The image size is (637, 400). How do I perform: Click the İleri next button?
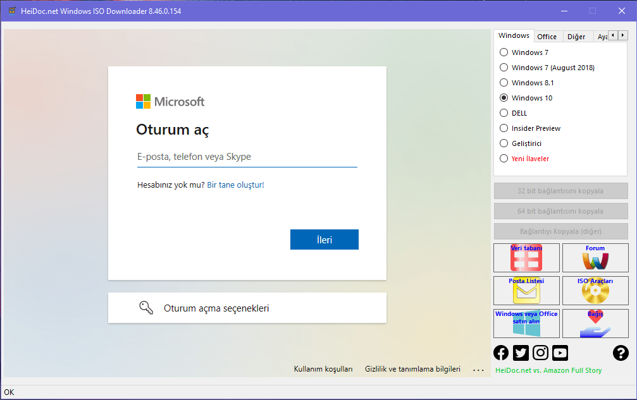[x=324, y=239]
